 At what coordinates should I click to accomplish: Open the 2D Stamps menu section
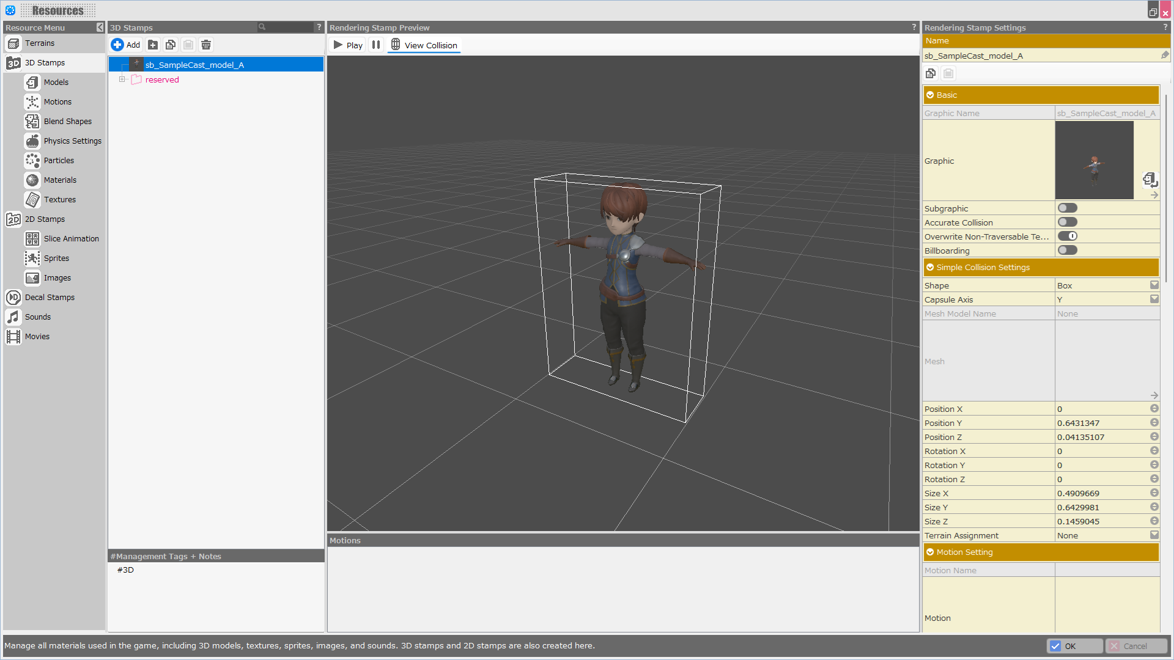click(45, 219)
